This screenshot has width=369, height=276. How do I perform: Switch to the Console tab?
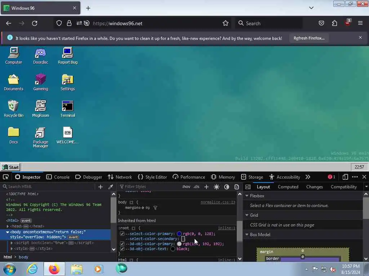point(58,177)
